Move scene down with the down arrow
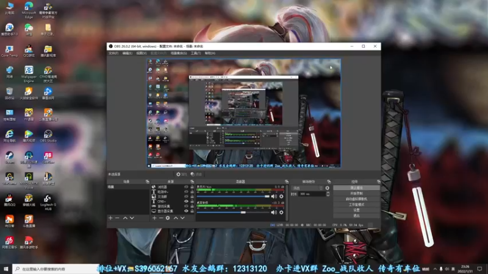 (132, 218)
